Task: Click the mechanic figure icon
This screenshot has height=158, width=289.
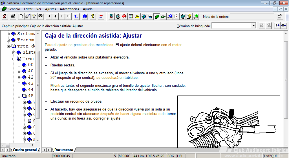Action: [x=118, y=17]
